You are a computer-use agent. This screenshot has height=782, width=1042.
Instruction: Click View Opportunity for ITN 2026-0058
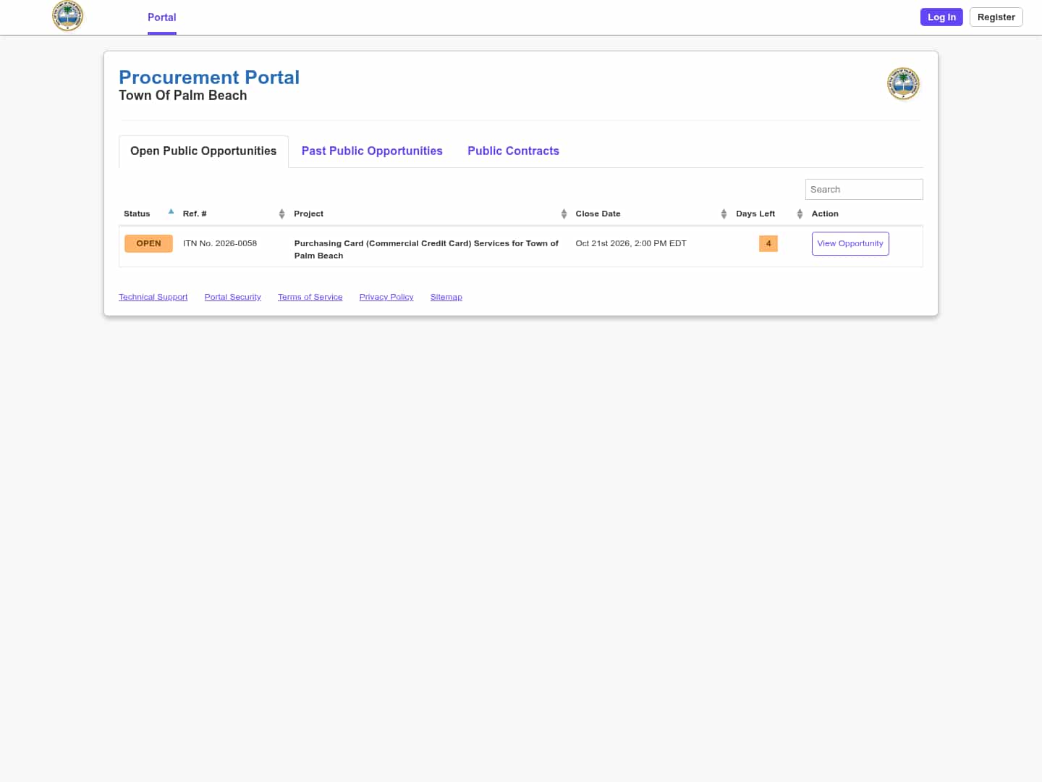click(x=850, y=243)
